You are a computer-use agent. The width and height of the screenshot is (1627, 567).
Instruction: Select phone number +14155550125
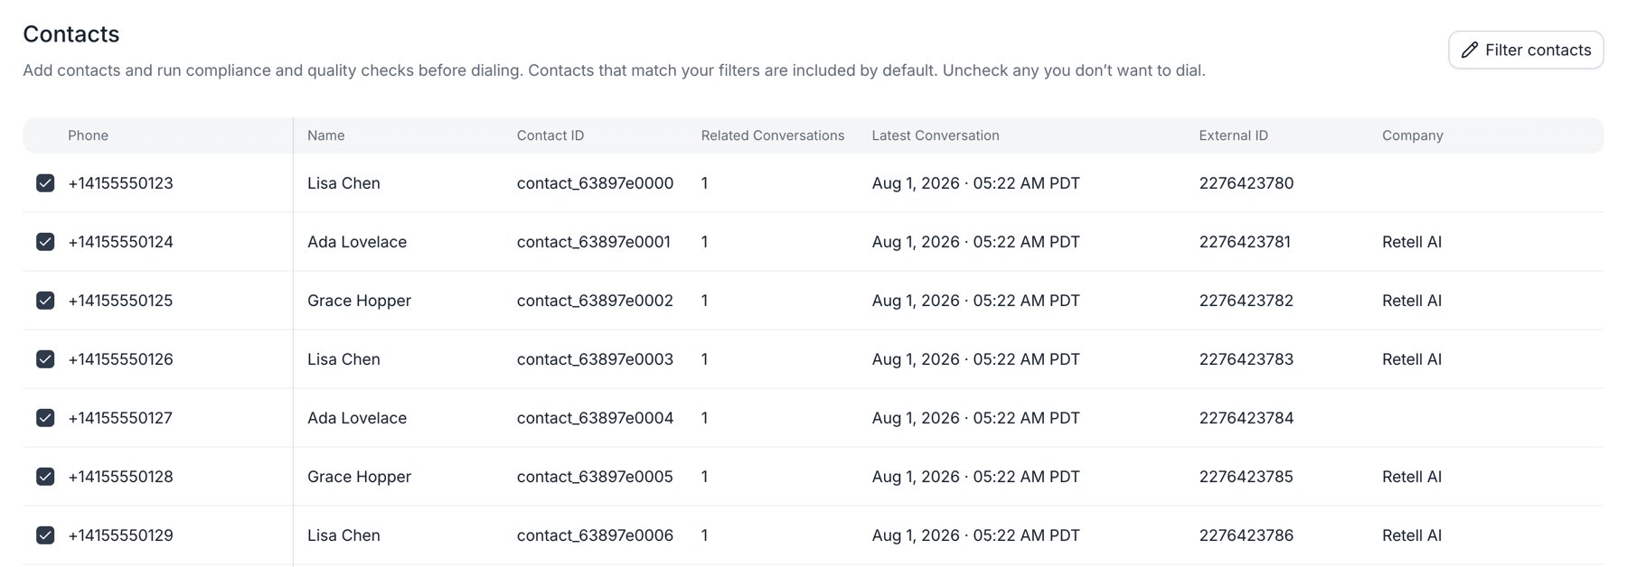coord(120,301)
